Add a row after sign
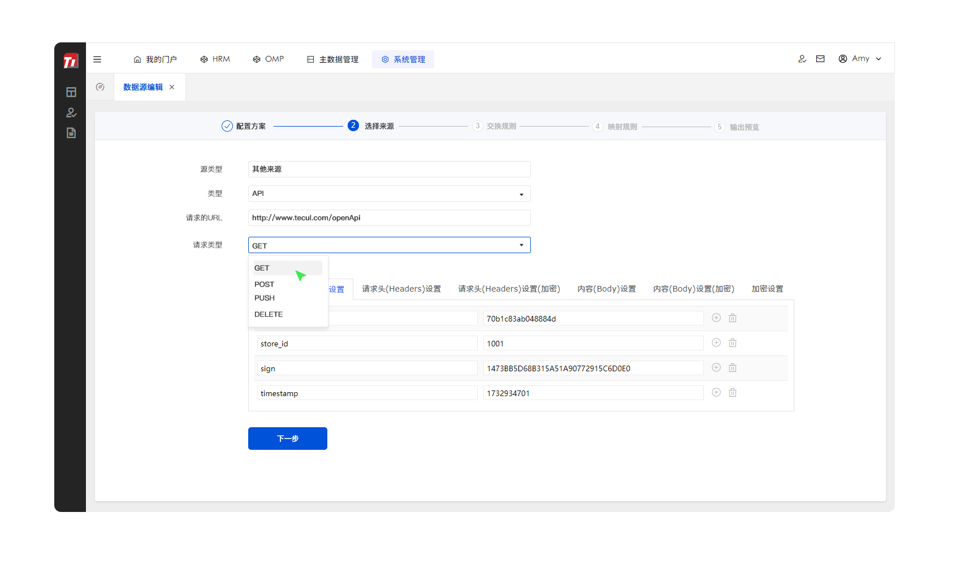 pos(716,367)
